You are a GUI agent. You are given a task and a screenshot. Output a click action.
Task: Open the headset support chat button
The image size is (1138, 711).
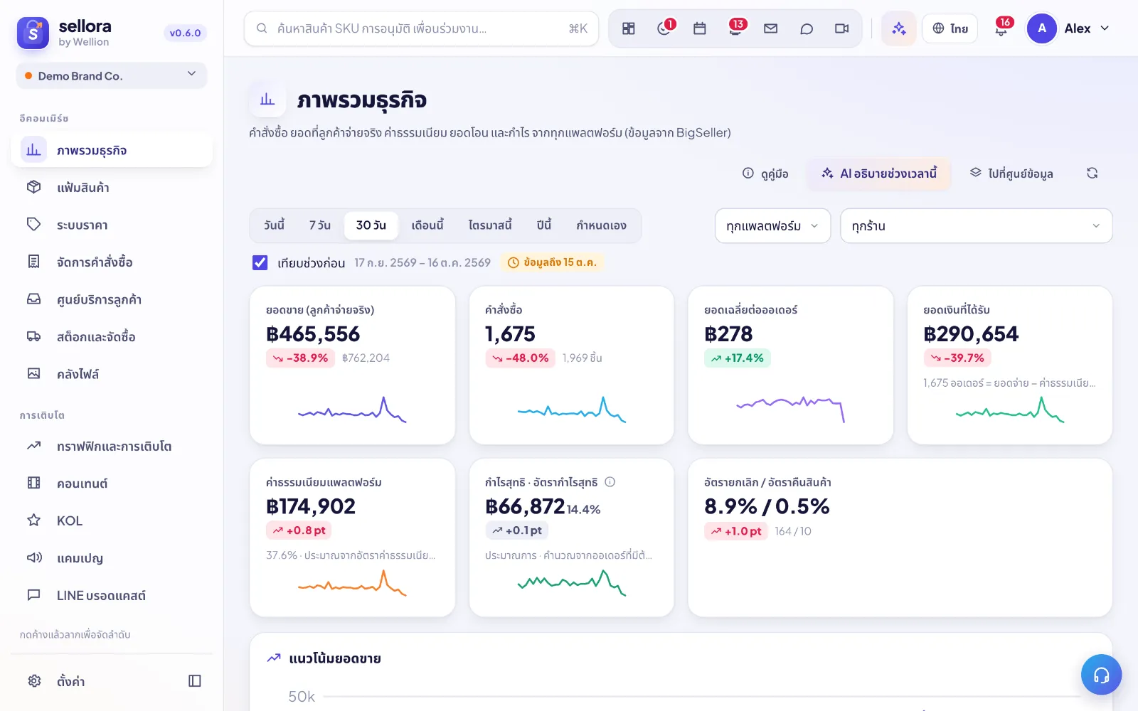click(x=1101, y=675)
